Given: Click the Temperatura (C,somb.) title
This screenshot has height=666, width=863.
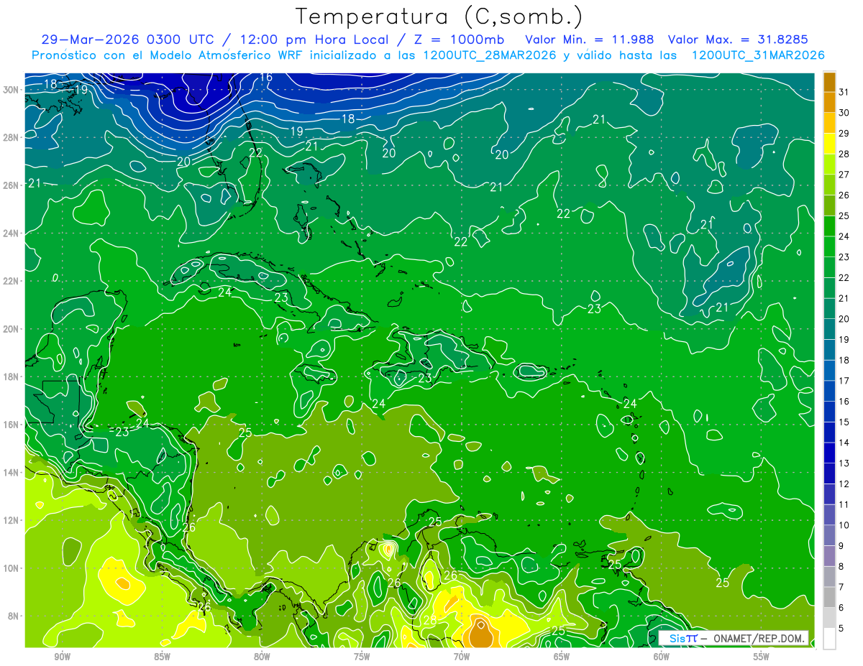Looking at the screenshot, I should click(x=439, y=16).
